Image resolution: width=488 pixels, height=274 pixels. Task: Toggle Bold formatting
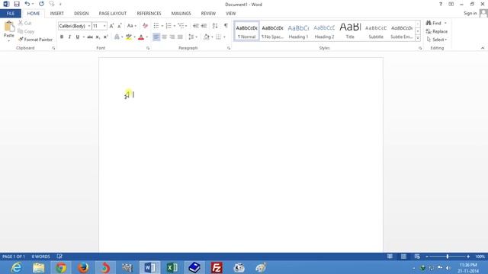(62, 37)
